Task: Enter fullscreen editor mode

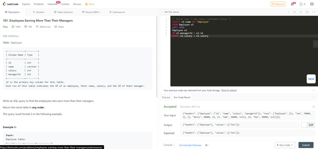Action: (313, 12)
